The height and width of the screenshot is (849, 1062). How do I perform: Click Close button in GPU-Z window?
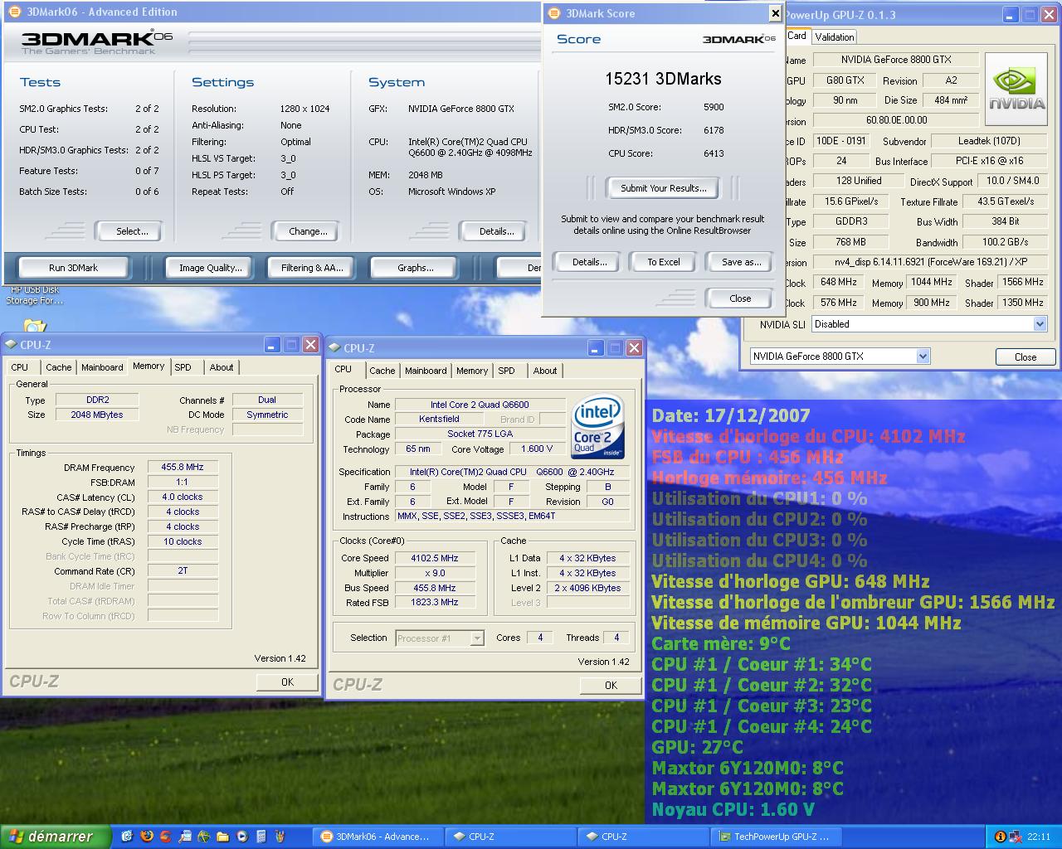tap(1025, 357)
